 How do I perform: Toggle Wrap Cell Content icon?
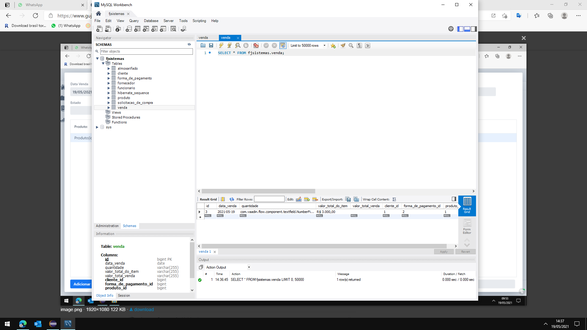[x=394, y=199]
